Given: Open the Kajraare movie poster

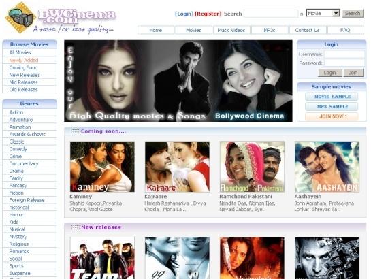Looking at the screenshot, I should pyautogui.click(x=177, y=167).
